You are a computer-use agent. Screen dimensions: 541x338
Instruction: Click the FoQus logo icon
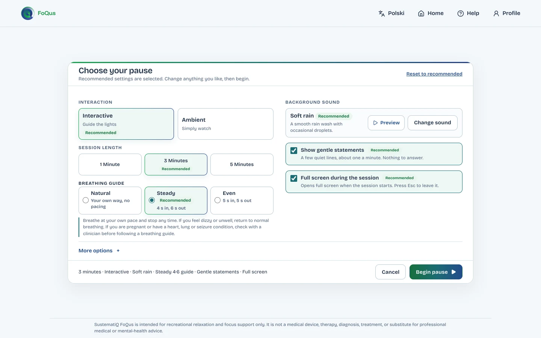(28, 13)
